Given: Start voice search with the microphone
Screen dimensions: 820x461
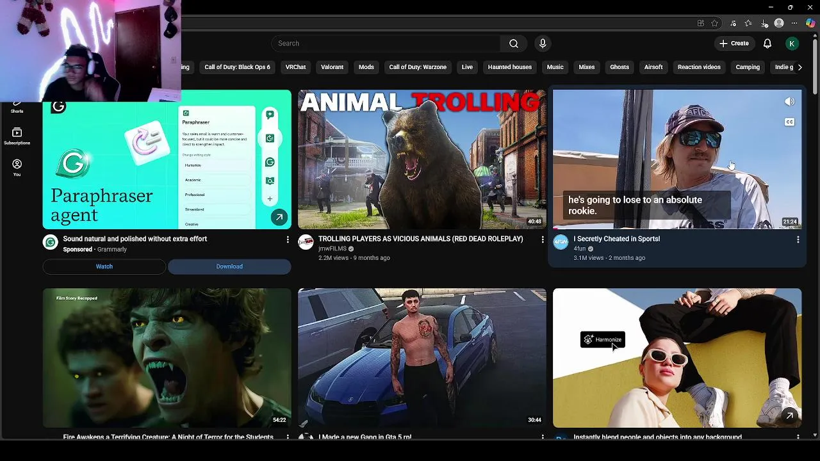Looking at the screenshot, I should coord(543,44).
